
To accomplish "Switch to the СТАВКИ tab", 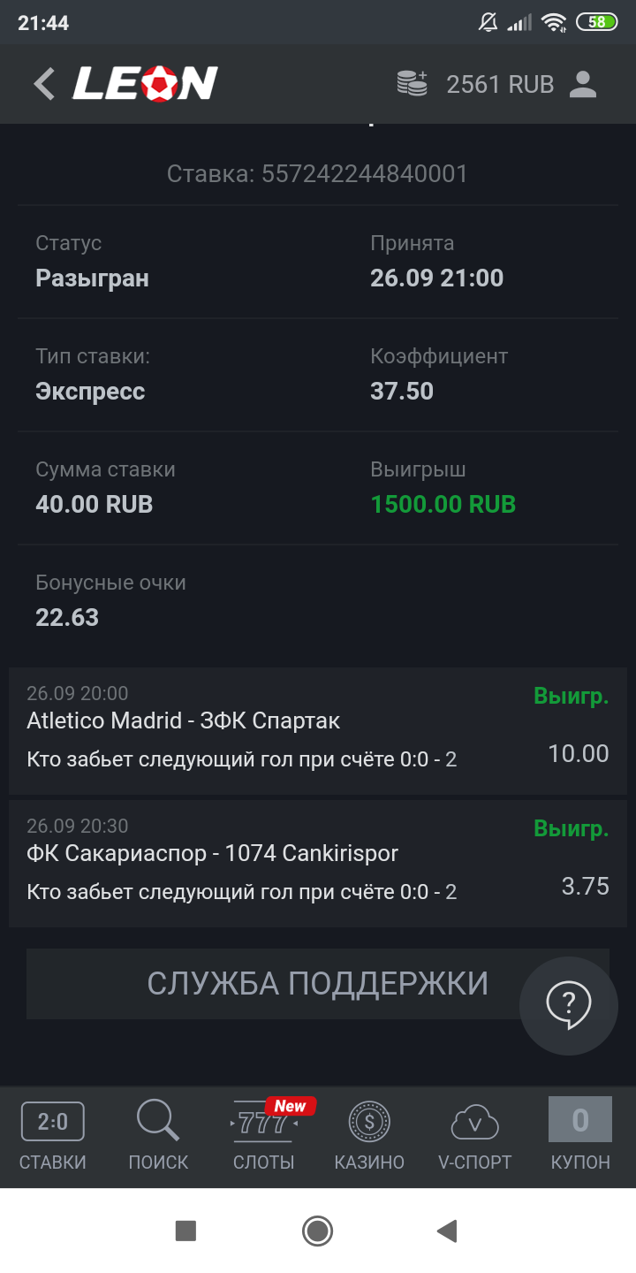I will (x=53, y=1137).
